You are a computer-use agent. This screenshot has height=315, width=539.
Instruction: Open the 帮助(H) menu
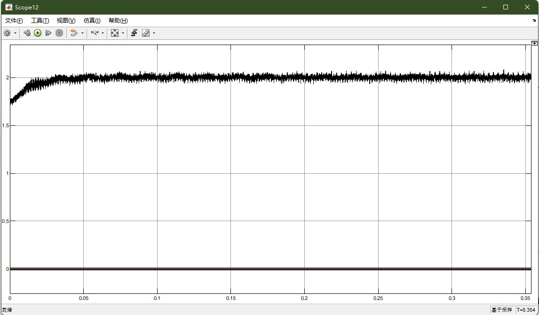click(118, 21)
